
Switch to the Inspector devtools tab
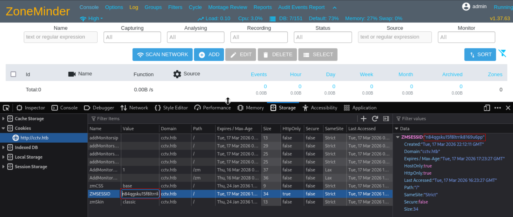click(x=31, y=108)
